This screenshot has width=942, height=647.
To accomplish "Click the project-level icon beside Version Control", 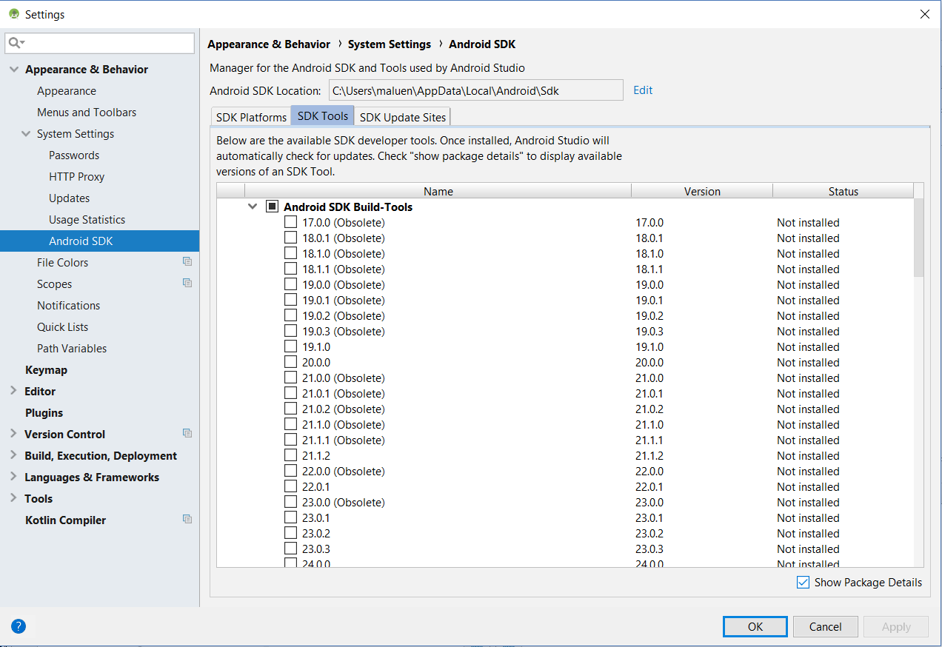I will 187,434.
